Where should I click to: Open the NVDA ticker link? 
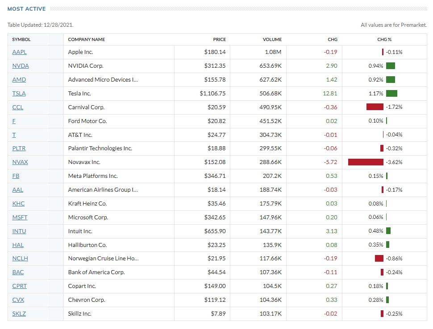(21, 66)
